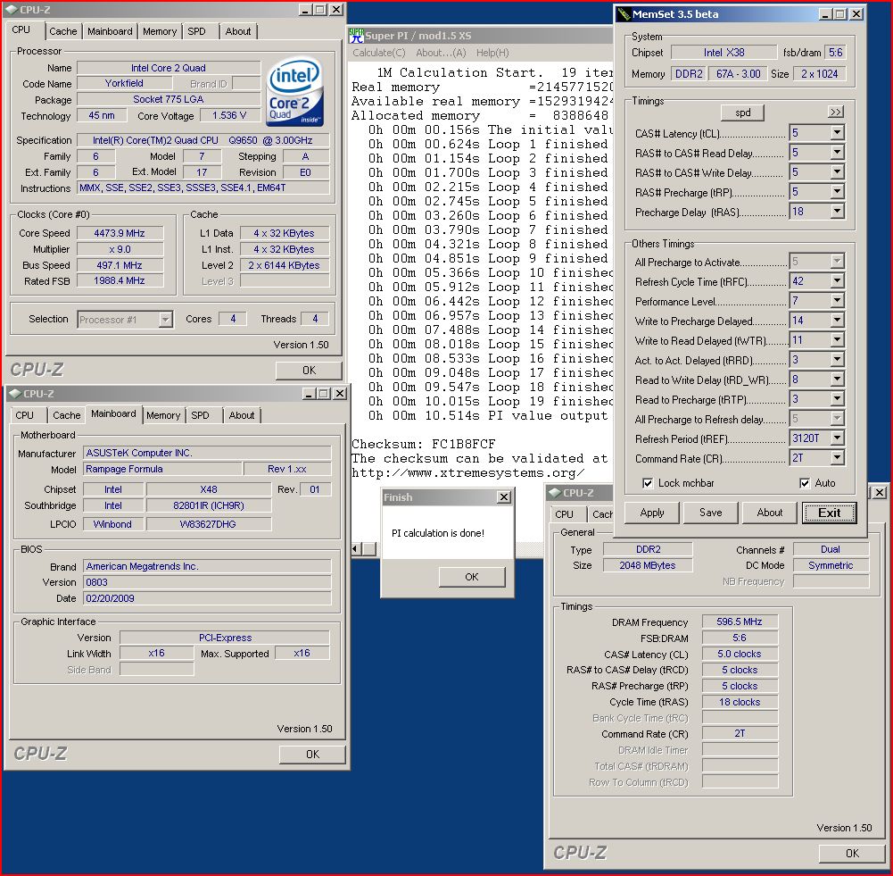Click the Core Speed 4473.9 MHz field
This screenshot has height=876, width=893.
pos(120,233)
